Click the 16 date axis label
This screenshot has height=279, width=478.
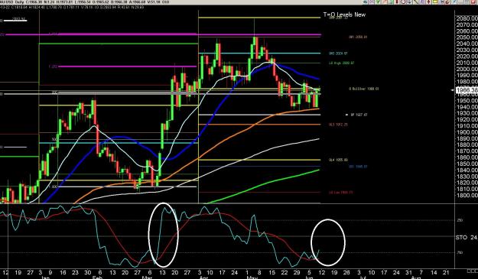pyautogui.click(x=63, y=273)
